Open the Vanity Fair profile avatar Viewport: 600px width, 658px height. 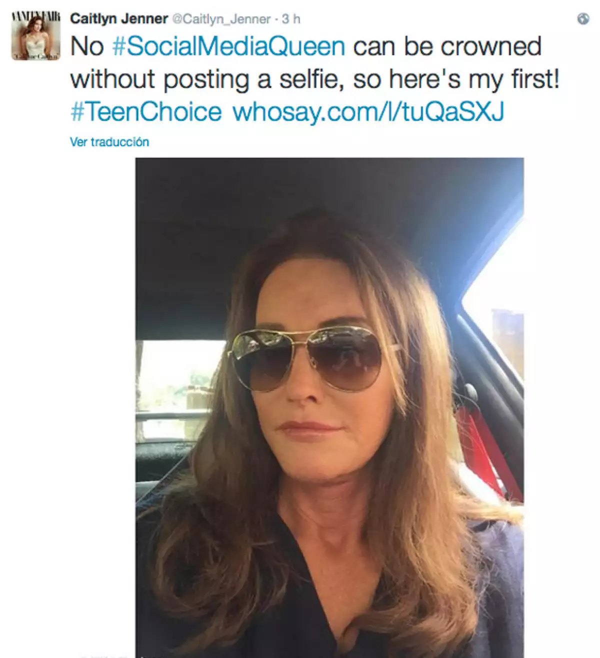click(x=36, y=37)
